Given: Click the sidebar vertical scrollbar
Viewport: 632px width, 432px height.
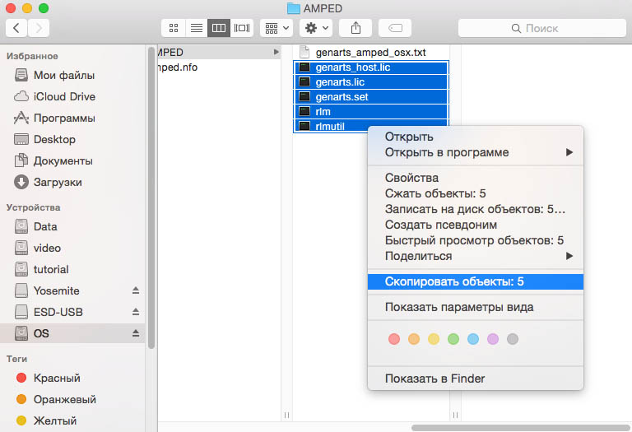Looking at the screenshot, I should [151, 197].
